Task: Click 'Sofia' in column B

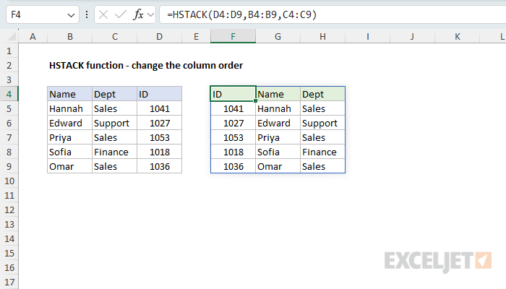Action: [69, 152]
